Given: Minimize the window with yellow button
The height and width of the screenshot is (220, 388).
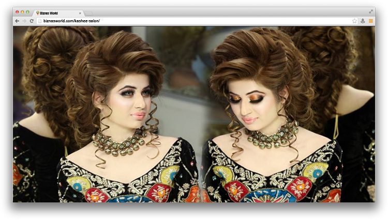Looking at the screenshot, I should point(22,12).
